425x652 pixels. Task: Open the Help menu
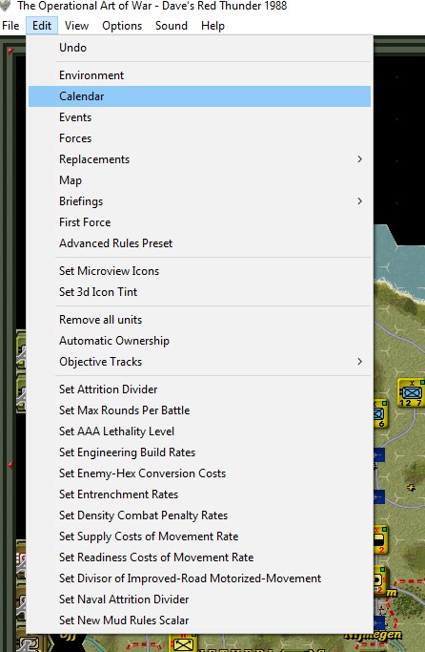coord(212,26)
